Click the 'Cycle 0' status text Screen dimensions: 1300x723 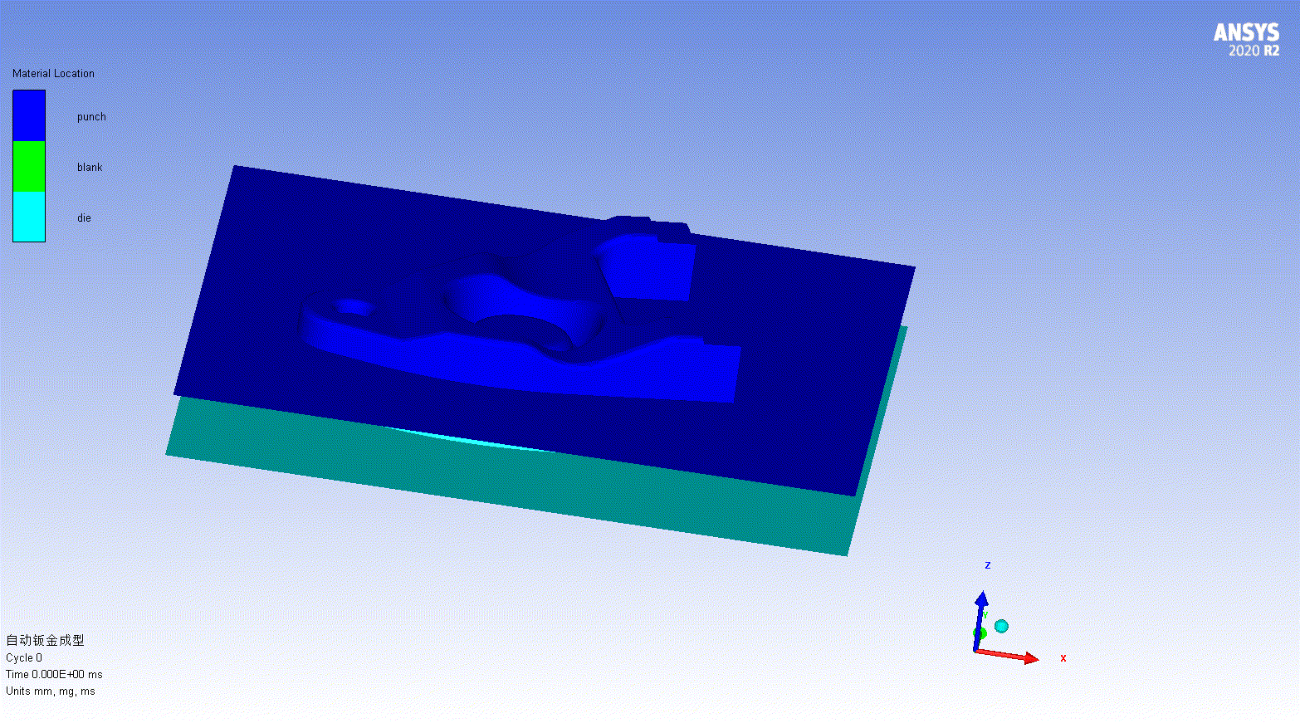[x=24, y=657]
